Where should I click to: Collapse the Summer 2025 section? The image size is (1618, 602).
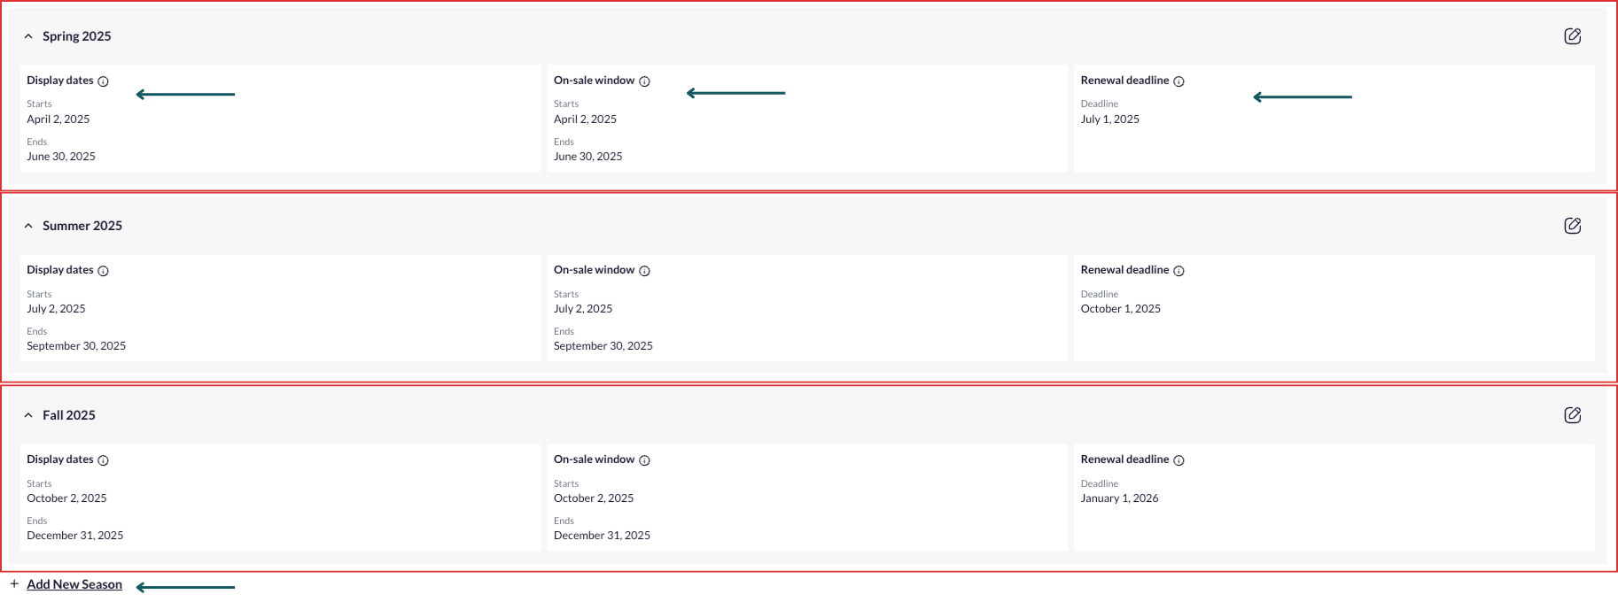28,226
